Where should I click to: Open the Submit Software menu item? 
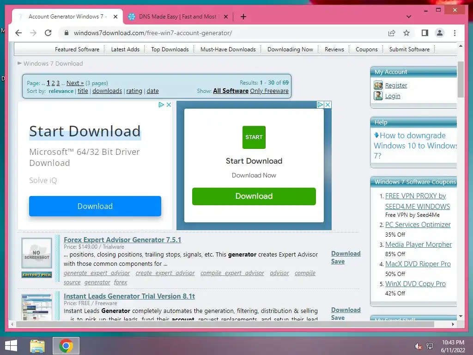click(x=409, y=49)
